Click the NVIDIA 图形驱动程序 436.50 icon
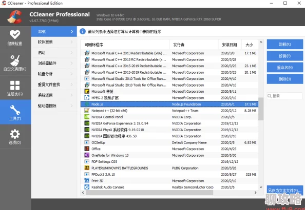305x210 pixels. 87,136
